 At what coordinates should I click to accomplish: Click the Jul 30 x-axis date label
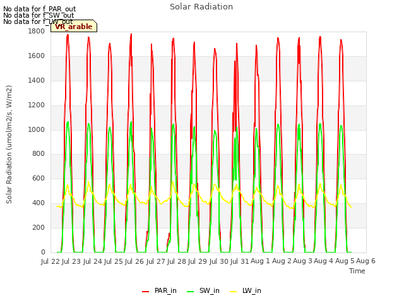(x=219, y=261)
